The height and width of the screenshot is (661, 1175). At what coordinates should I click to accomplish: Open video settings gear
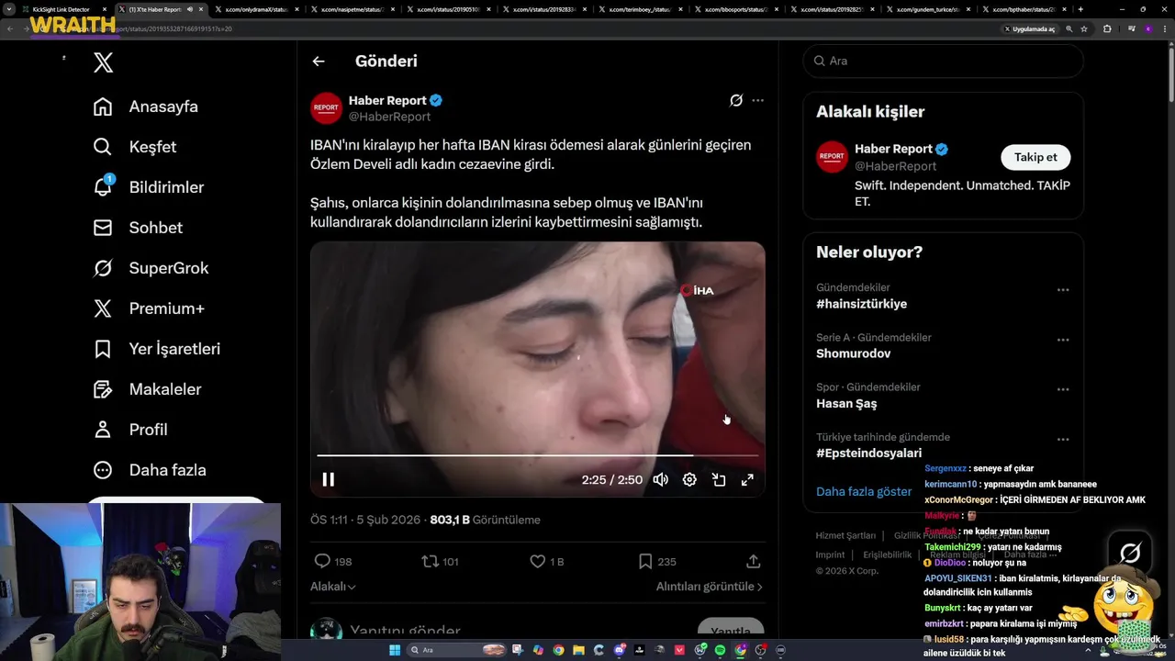[x=689, y=479]
